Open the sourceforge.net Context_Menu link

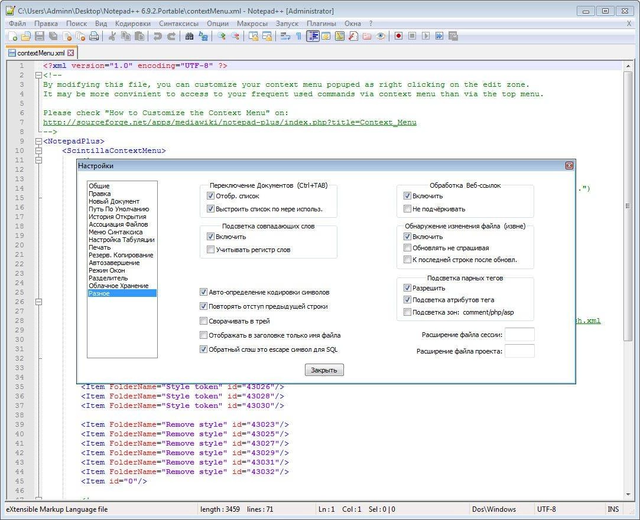[230, 122]
